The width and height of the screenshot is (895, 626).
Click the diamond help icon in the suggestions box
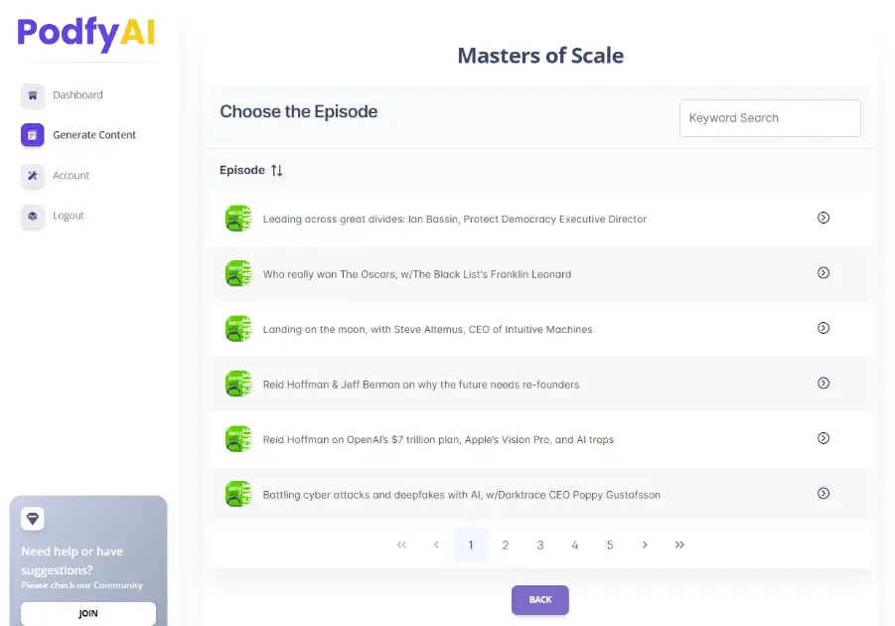click(32, 518)
